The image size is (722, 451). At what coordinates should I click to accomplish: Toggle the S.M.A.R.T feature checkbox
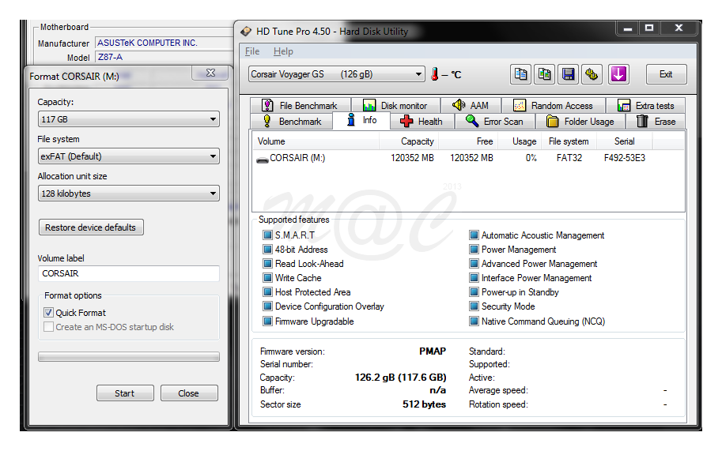coord(267,235)
